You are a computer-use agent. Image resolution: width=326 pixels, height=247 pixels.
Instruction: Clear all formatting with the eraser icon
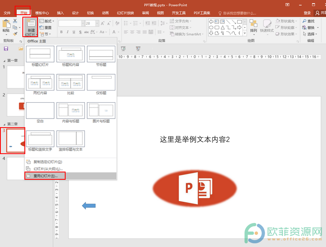[117, 23]
